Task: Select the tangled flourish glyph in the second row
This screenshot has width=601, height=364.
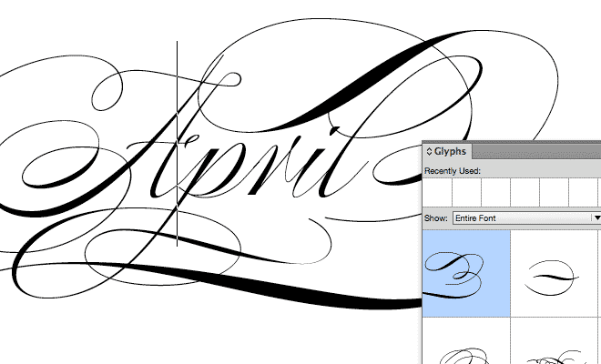Action: pos(554,341)
